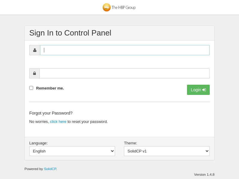Tick the Remember me checkbox
This screenshot has width=239, height=179.
pyautogui.click(x=31, y=88)
